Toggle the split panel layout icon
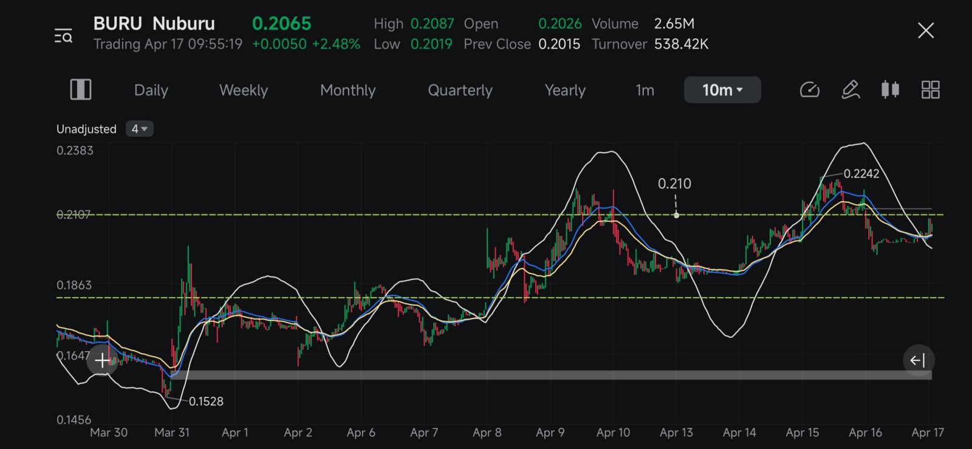The height and width of the screenshot is (449, 972). pyautogui.click(x=81, y=90)
